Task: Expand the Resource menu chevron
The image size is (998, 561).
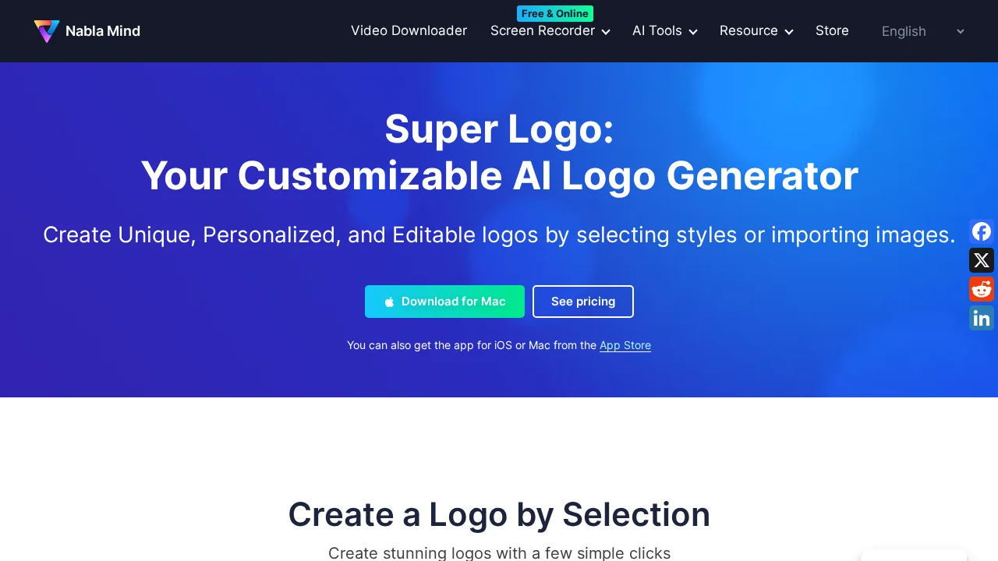Action: pos(789,32)
